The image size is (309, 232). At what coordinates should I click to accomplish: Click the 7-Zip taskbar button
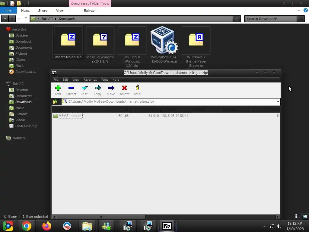click(x=167, y=226)
